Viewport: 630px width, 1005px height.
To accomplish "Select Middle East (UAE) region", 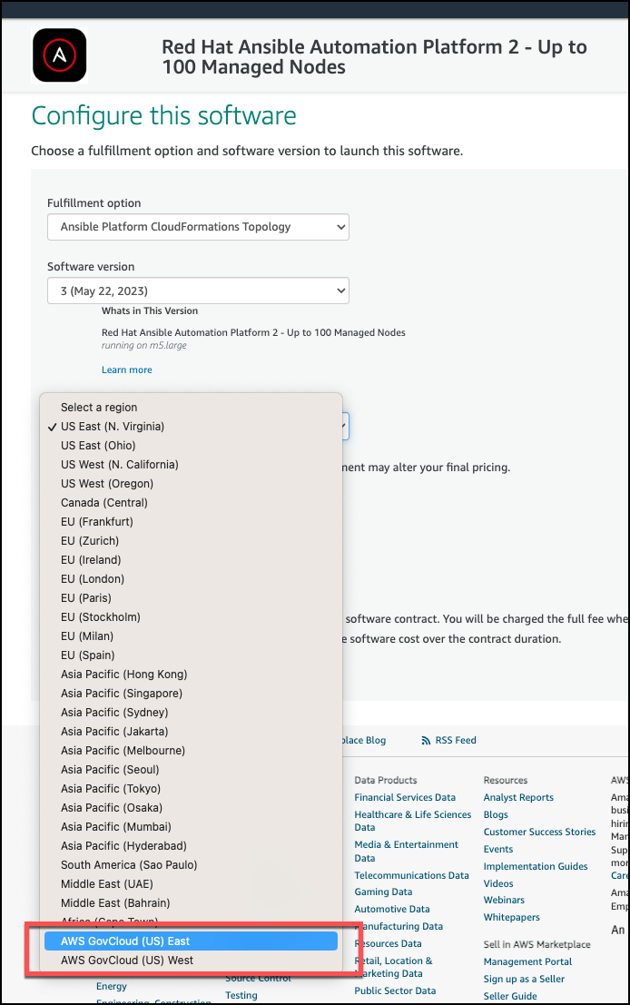I will 191,884.
